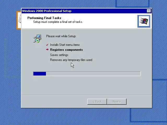Click the Windows flag logo icon
The width and height of the screenshot is (167, 125).
144,21
